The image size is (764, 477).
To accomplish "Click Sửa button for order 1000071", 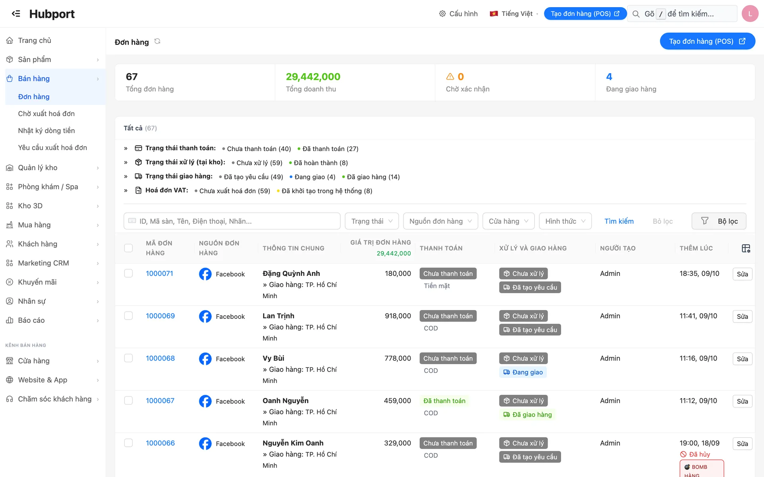I will pyautogui.click(x=742, y=274).
